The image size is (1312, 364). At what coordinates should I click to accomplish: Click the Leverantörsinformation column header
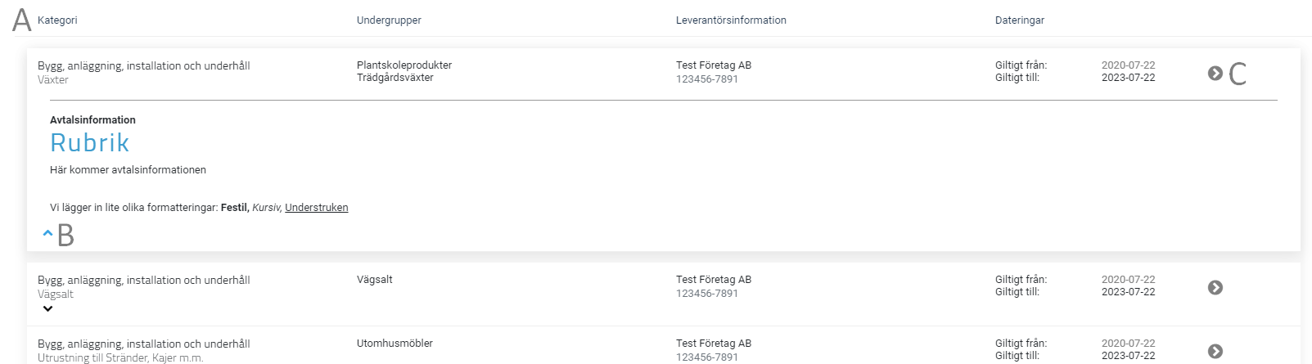point(731,20)
